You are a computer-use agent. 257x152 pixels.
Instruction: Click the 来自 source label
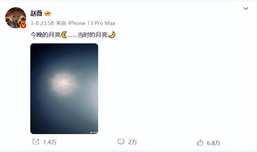tap(61, 23)
